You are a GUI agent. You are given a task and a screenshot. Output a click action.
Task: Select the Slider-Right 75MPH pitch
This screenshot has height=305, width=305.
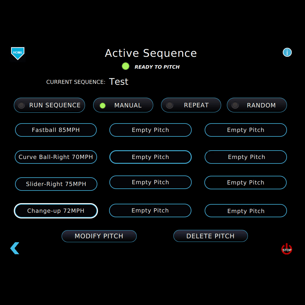point(56,184)
